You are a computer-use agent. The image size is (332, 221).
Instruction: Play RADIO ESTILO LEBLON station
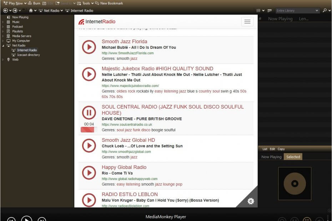coord(89,200)
